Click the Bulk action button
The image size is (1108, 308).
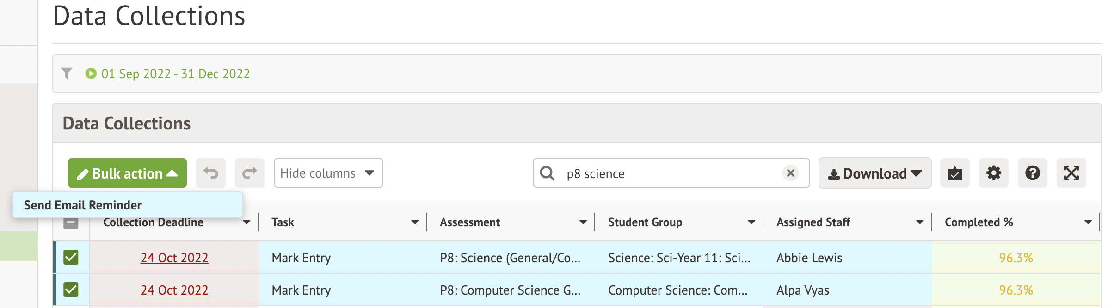(127, 173)
